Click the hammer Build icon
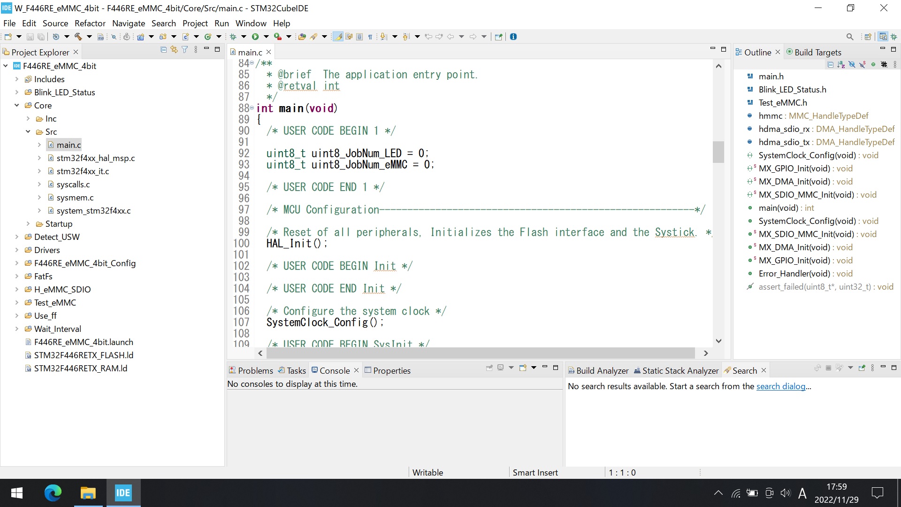 pyautogui.click(x=78, y=37)
